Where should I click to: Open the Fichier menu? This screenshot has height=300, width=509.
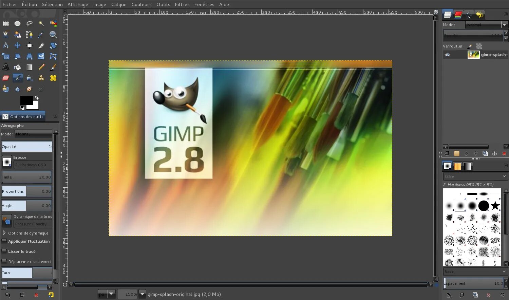coord(10,4)
